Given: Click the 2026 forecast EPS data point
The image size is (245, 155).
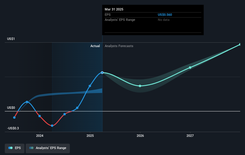Looking at the screenshot, I should (x=140, y=86).
